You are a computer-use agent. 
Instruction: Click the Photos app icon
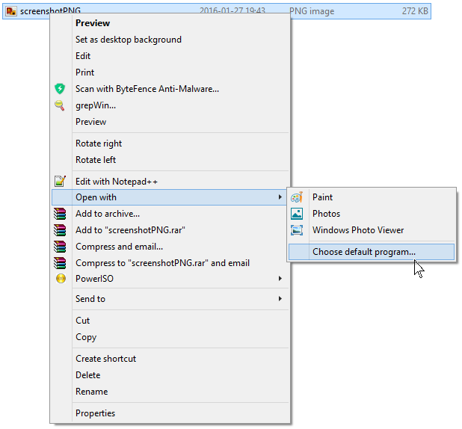pyautogui.click(x=297, y=214)
